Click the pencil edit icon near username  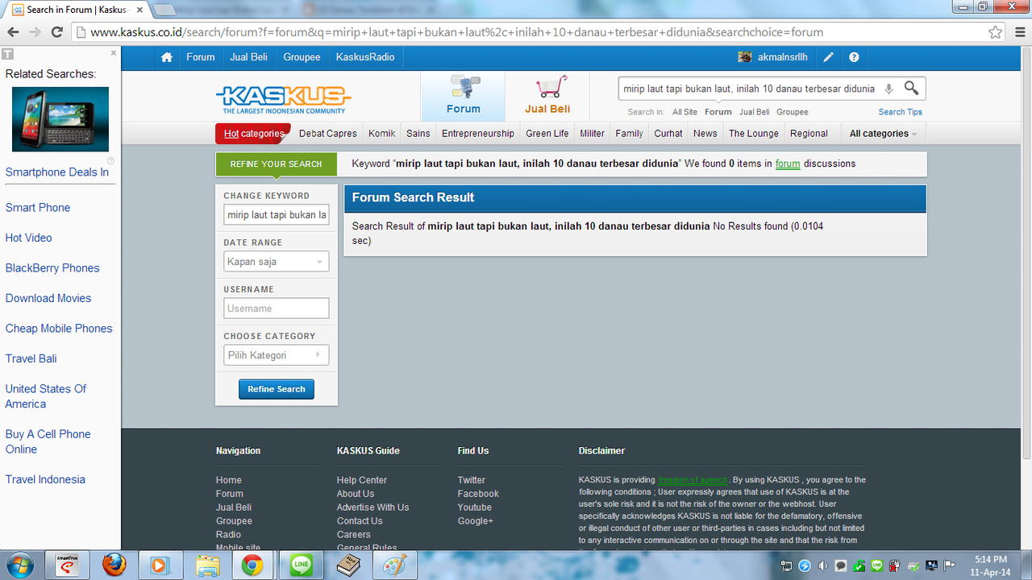tap(828, 57)
